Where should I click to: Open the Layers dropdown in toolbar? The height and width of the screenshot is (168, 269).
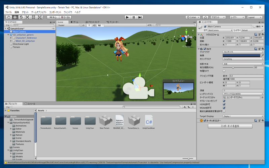237,17
